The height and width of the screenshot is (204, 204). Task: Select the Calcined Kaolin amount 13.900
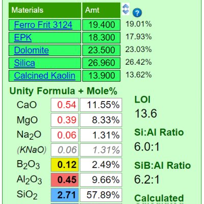pyautogui.click(x=101, y=75)
